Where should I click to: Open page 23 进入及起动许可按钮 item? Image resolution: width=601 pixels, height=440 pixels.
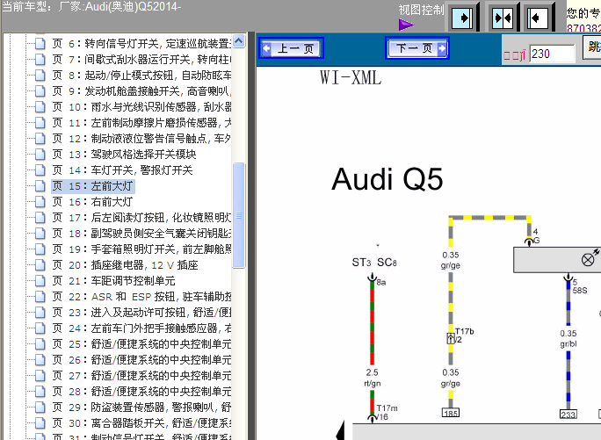pyautogui.click(x=141, y=313)
